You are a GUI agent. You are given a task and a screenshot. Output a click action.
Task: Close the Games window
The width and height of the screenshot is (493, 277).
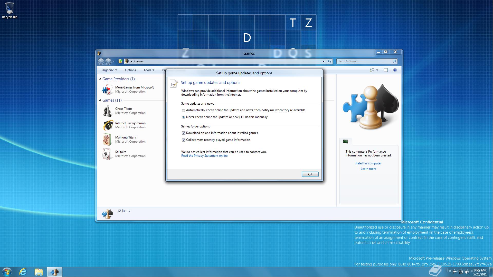click(x=395, y=52)
